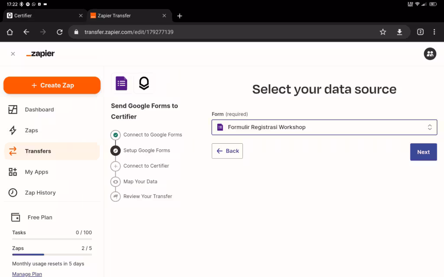Image resolution: width=444 pixels, height=277 pixels.
Task: Click the Transfers arrows icon
Action: (x=13, y=151)
